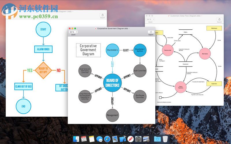
Task: Open System Preferences from the dock
Action: [138, 139]
